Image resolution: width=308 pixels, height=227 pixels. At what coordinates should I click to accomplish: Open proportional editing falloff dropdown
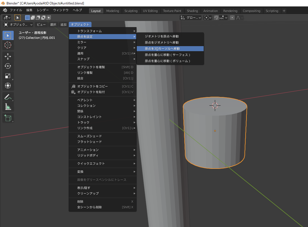tap(239, 18)
